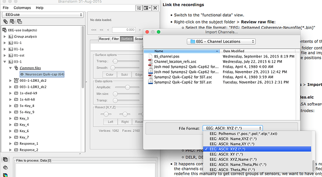Click BS_channel.pos file icon in list

point(151,56)
